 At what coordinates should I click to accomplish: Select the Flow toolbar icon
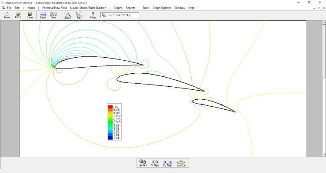[43, 15]
